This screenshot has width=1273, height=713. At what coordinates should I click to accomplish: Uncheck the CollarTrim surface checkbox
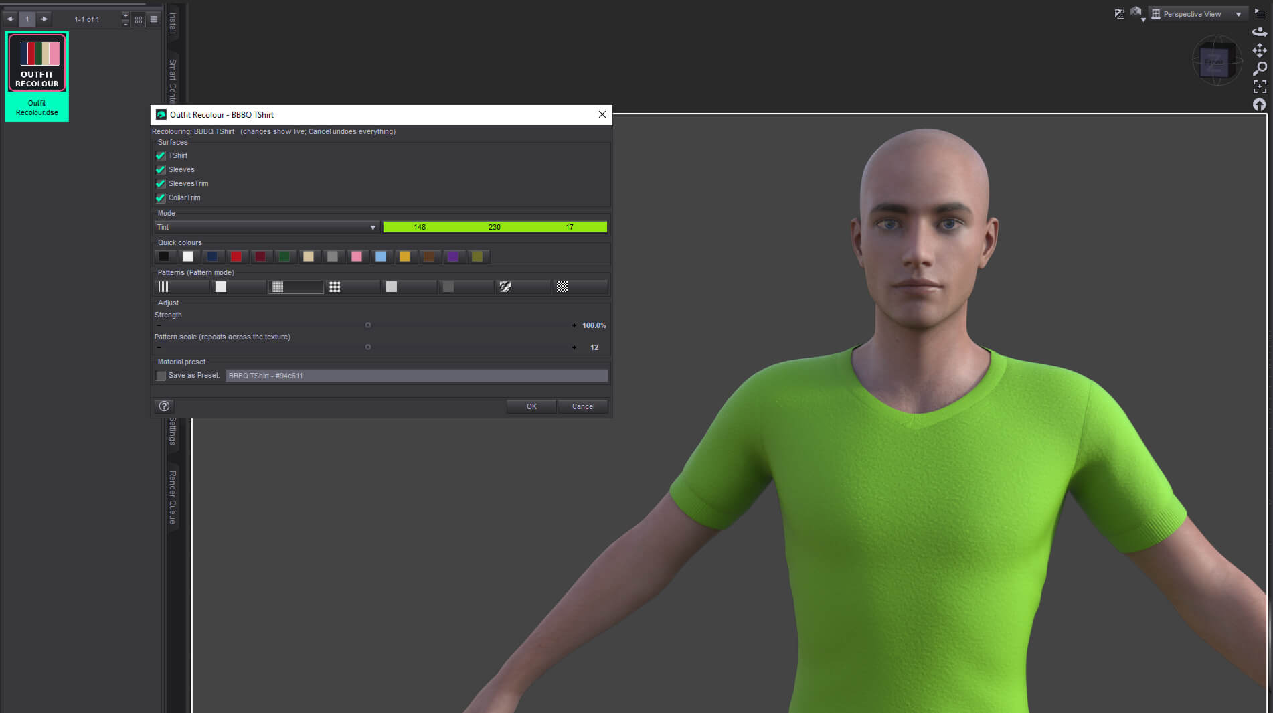pyautogui.click(x=161, y=197)
